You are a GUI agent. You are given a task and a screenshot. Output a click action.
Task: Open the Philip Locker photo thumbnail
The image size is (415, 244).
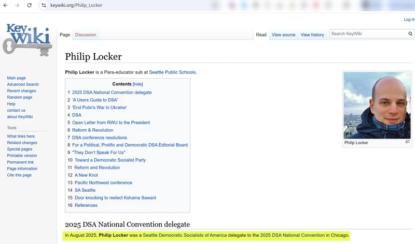tap(377, 105)
